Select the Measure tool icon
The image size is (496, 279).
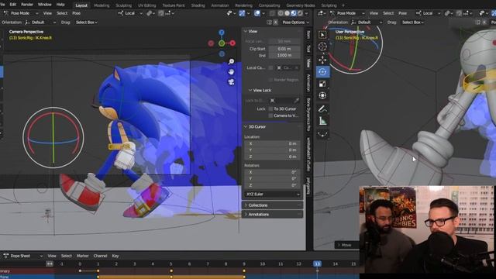[x=322, y=121]
